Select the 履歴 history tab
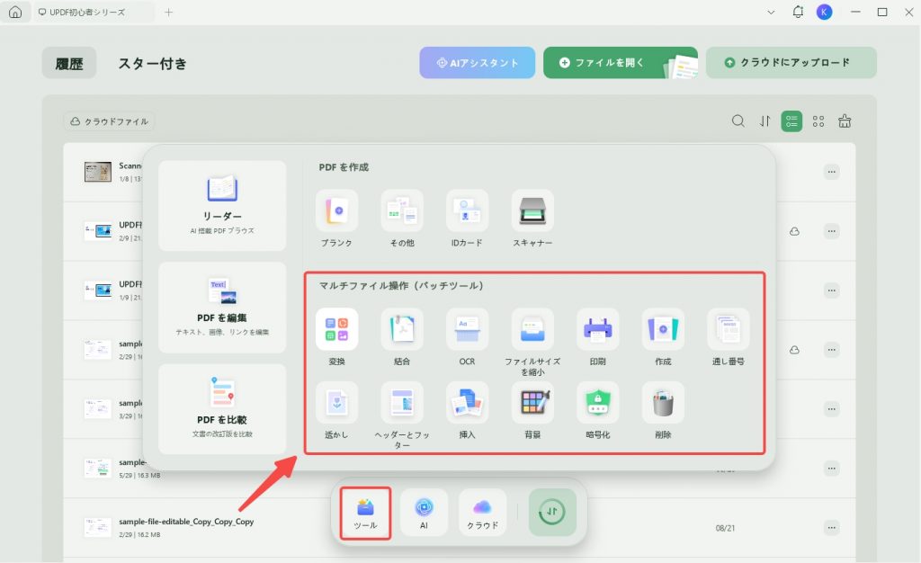 pos(69,63)
